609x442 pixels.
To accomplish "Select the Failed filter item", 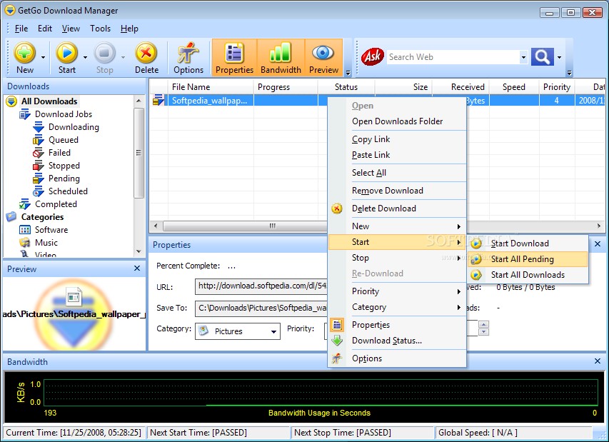I will coord(59,153).
